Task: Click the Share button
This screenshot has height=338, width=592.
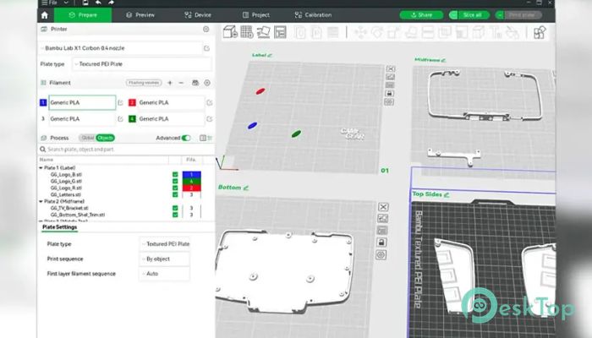Action: click(421, 15)
